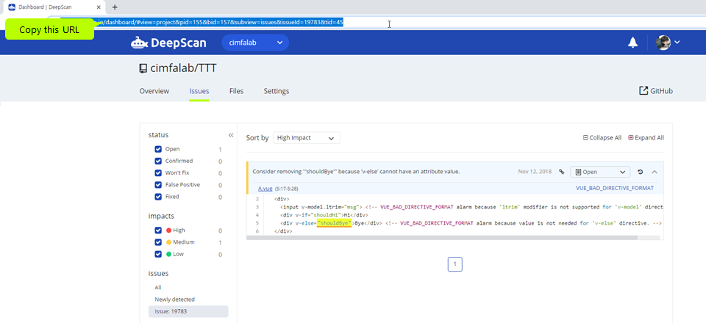Image resolution: width=706 pixels, height=323 pixels.
Task: Click Expand All
Action: click(649, 138)
